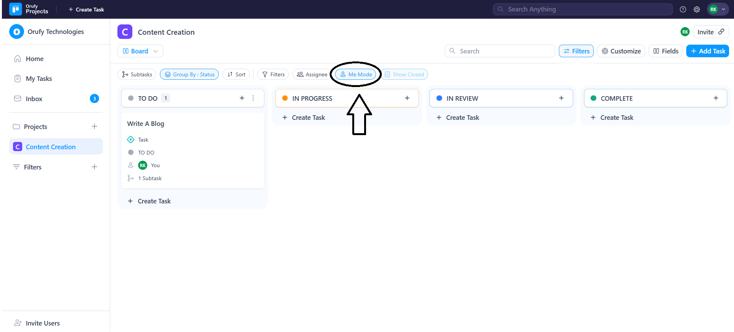The height and width of the screenshot is (332, 734).
Task: Click Invite Users at sidebar bottom
Action: click(42, 323)
